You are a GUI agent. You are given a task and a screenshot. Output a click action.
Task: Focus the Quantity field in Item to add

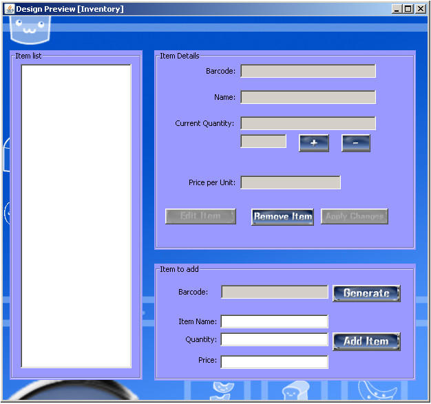click(x=275, y=339)
